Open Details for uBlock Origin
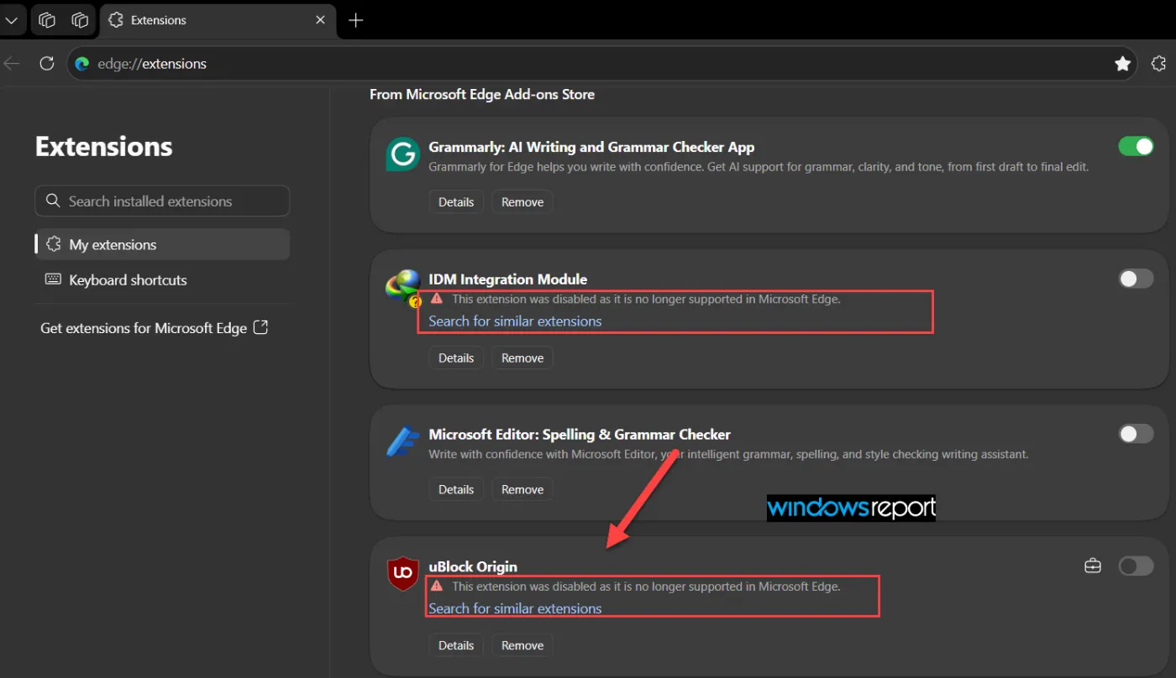This screenshot has width=1176, height=678. pyautogui.click(x=456, y=646)
